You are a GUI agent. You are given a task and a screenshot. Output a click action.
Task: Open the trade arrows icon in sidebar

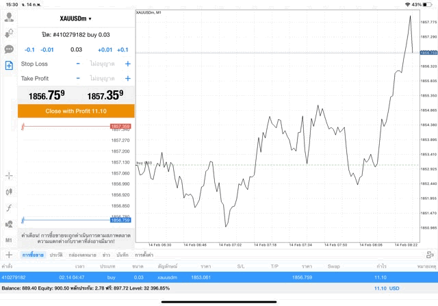(x=9, y=34)
